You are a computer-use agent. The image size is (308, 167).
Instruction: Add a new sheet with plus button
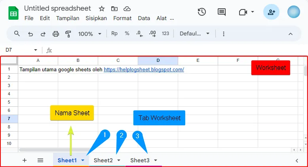25,160
